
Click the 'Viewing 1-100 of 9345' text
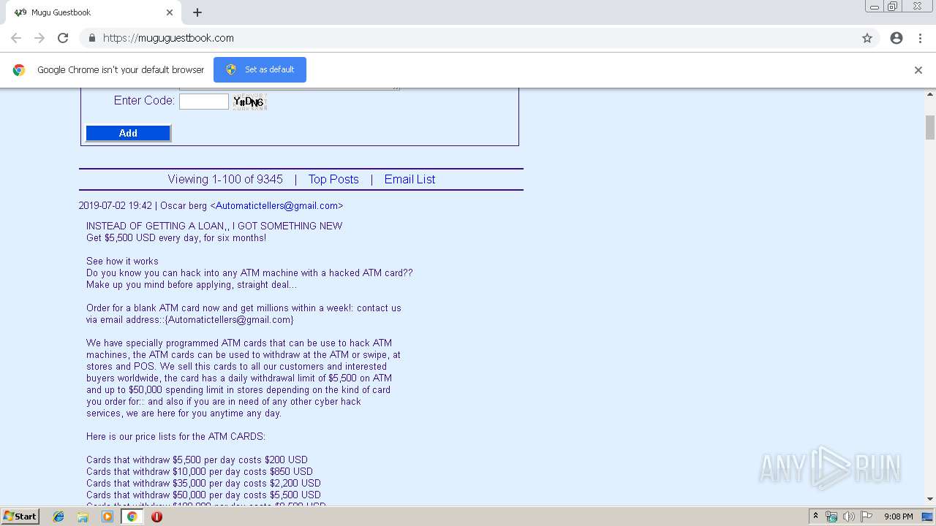pos(225,179)
